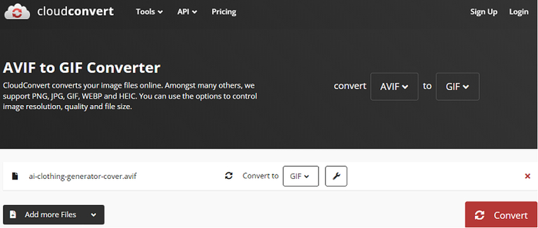Remove the file with the red X
The height and width of the screenshot is (228, 538).
pyautogui.click(x=527, y=176)
